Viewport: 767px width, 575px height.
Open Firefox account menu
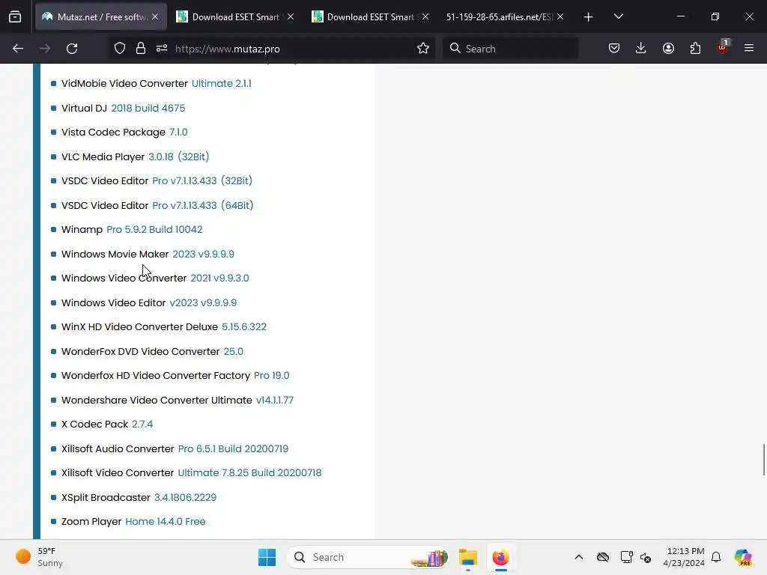tap(669, 49)
